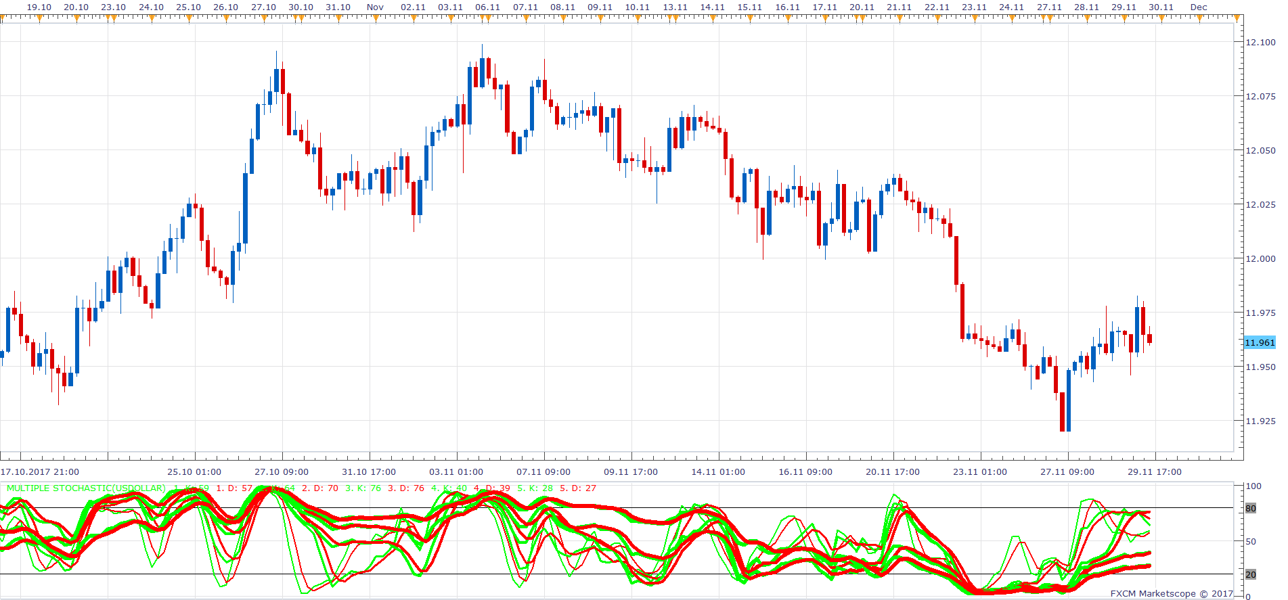
Task: Click the orange marker under 22.11
Action: (x=937, y=18)
